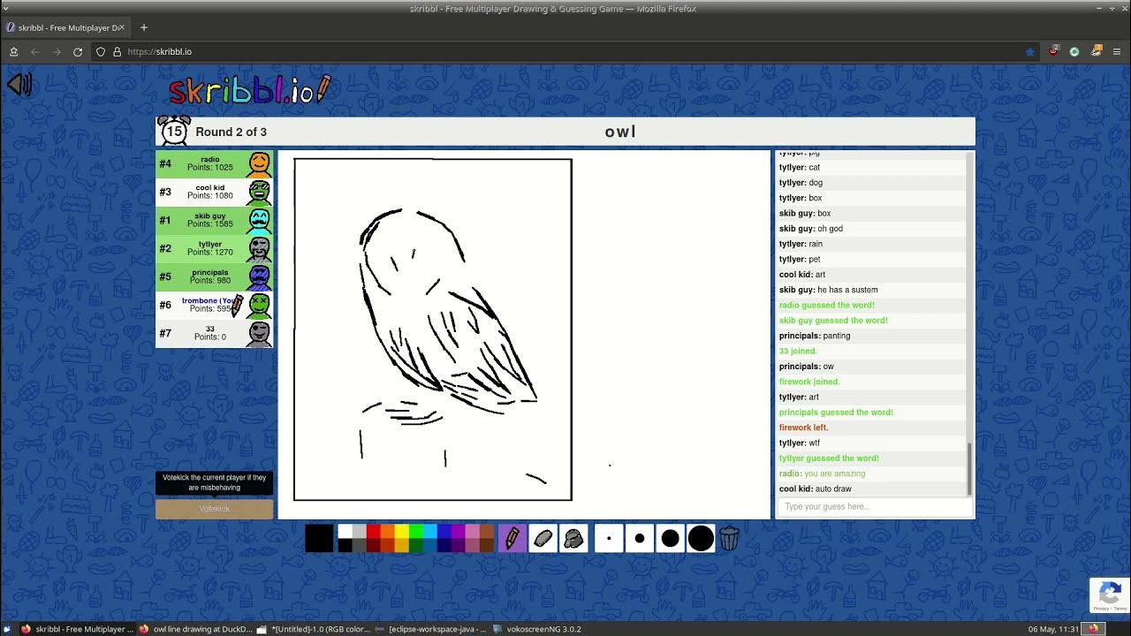Click the 'Round 2 of 3' label
This screenshot has height=636, width=1131.
point(231,132)
